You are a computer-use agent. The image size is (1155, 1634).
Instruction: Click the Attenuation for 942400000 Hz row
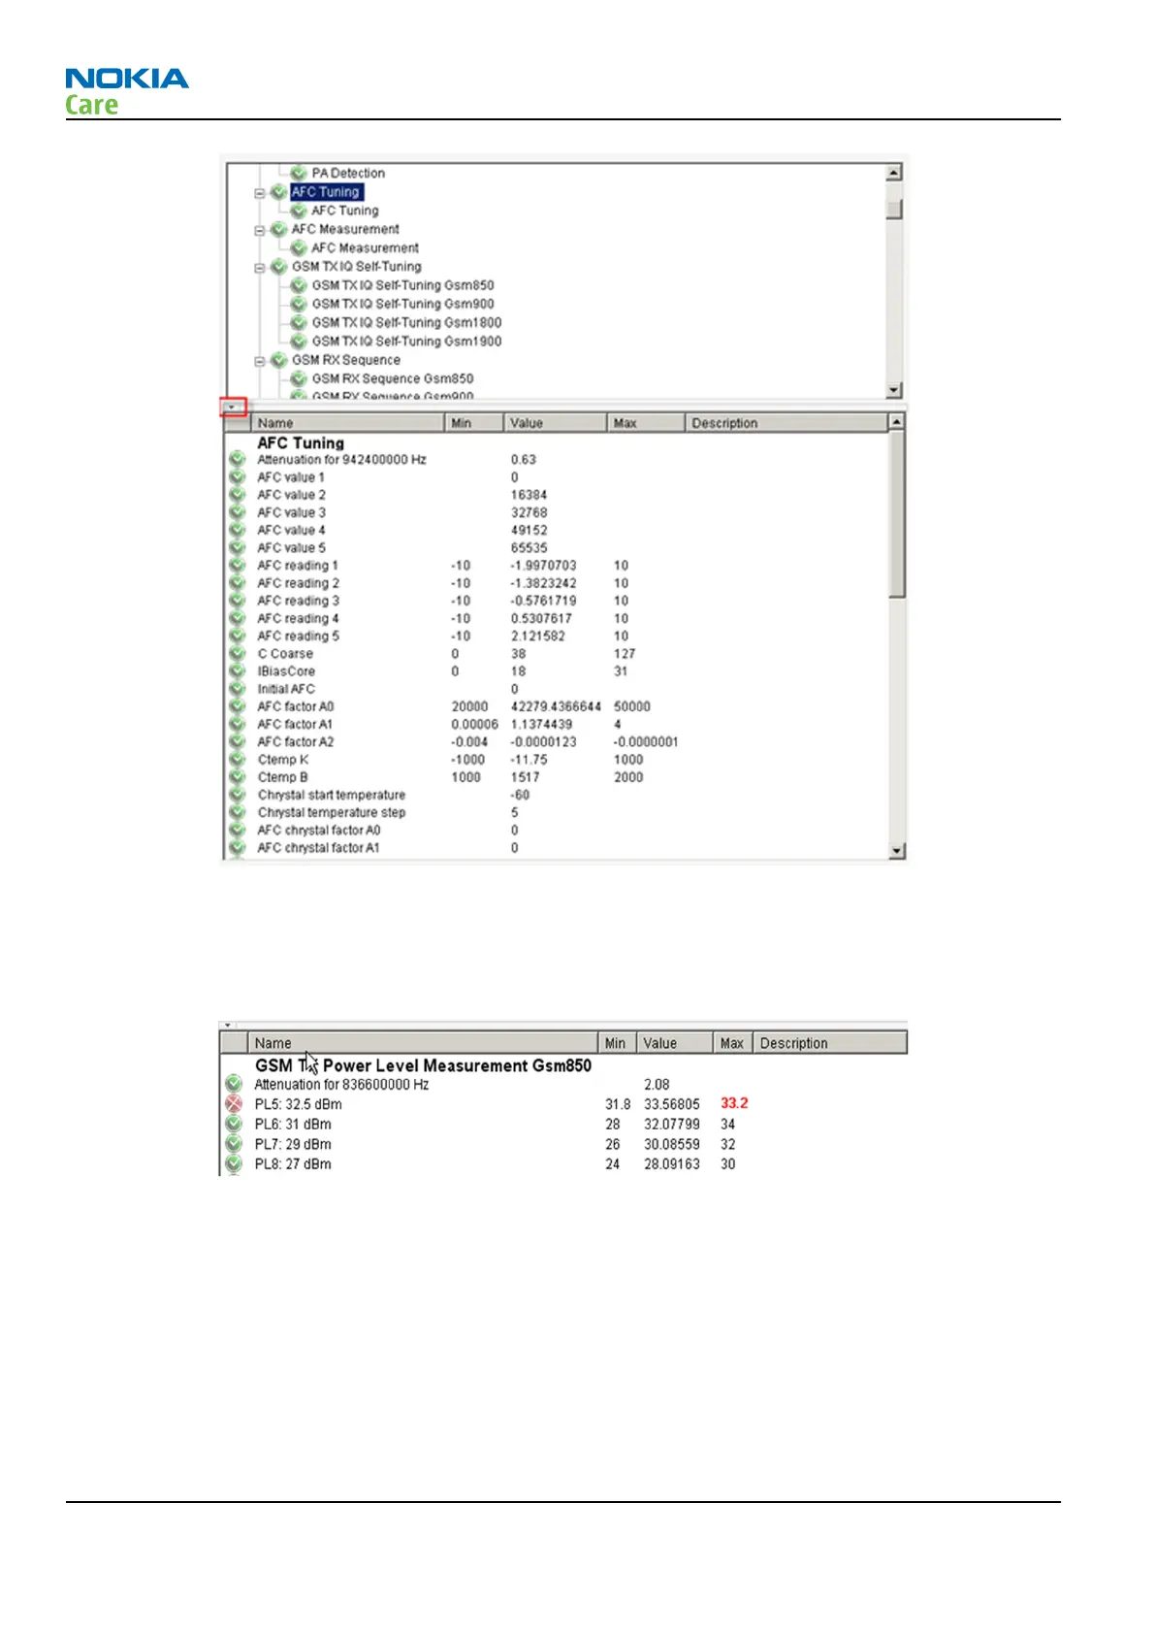(559, 460)
